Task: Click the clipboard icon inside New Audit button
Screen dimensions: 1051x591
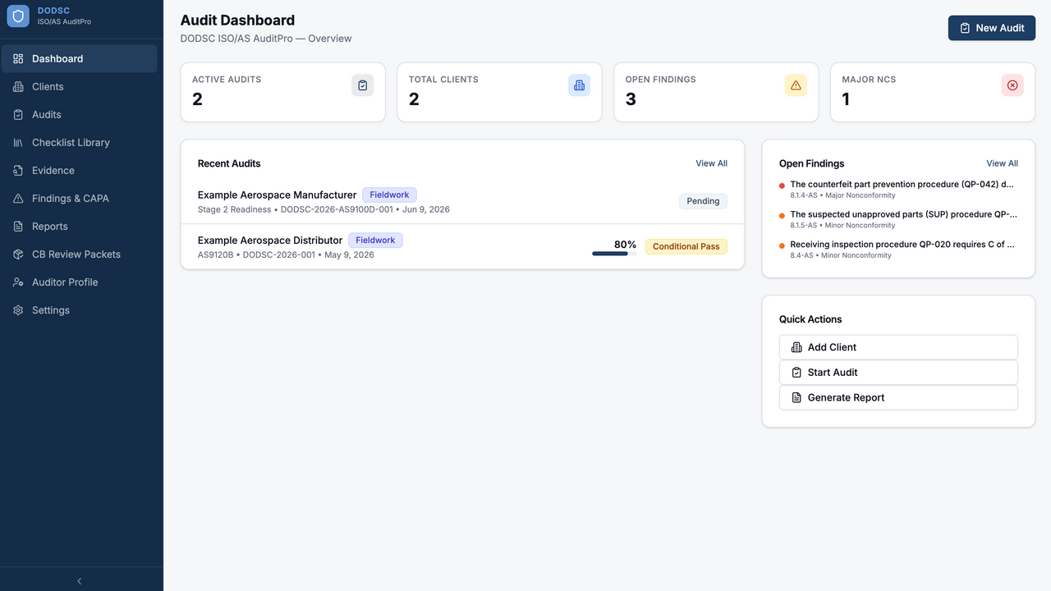Action: (965, 28)
